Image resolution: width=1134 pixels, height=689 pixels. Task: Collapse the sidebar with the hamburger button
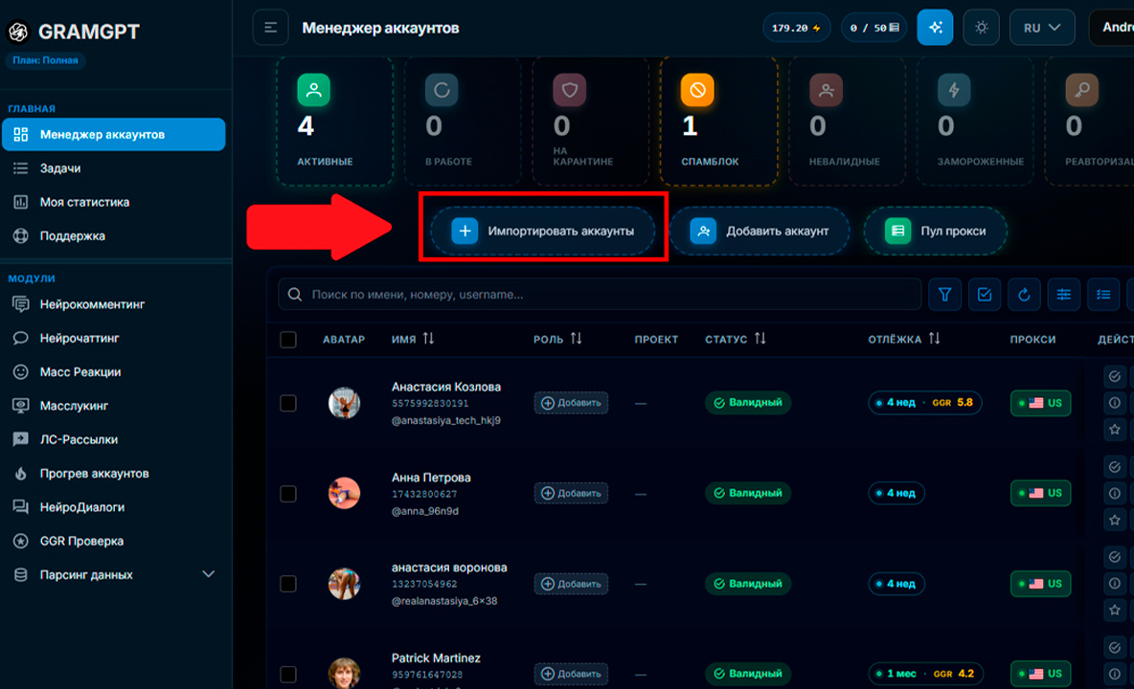(270, 28)
